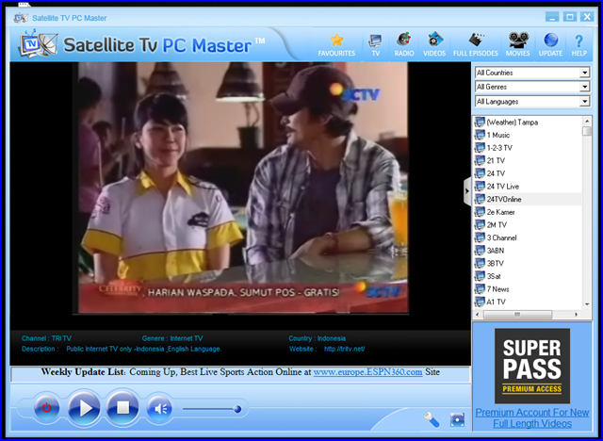Click horizontal scrollbar right arrow
Screen dimensions: 603x441
(576, 315)
